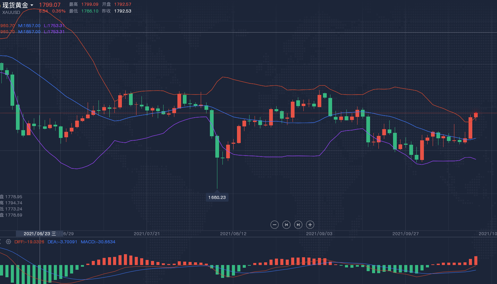497x284 pixels.
Task: Click the 1680.23 lowest price label
Action: (x=217, y=197)
